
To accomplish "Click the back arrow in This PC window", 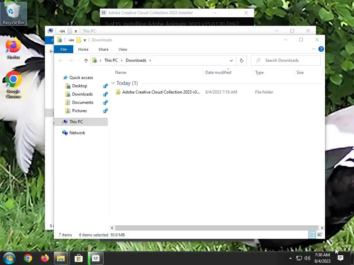I will point(52,51).
